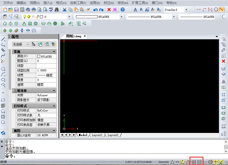Image resolution: width=228 pixels, height=165 pixels.
Task: Click the Open file folder icon
Action: tap(11, 10)
